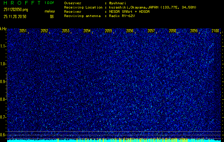
Task: Click the Receiver label
Action: click(x=73, y=12)
